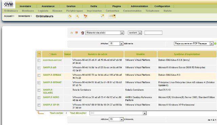Go to Périphériques submenu
This screenshot has width=217, height=125.
pos(75,11)
